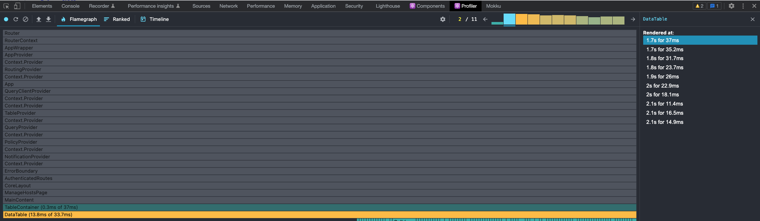Open the Console tab
This screenshot has width=760, height=221.
click(x=71, y=6)
